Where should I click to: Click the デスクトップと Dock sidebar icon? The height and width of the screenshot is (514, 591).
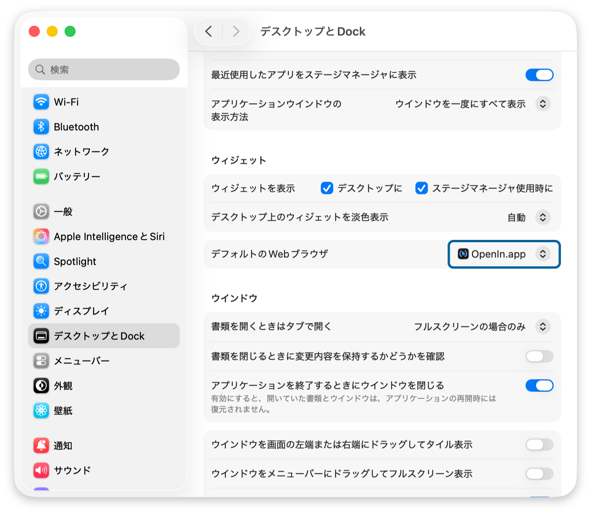click(41, 336)
